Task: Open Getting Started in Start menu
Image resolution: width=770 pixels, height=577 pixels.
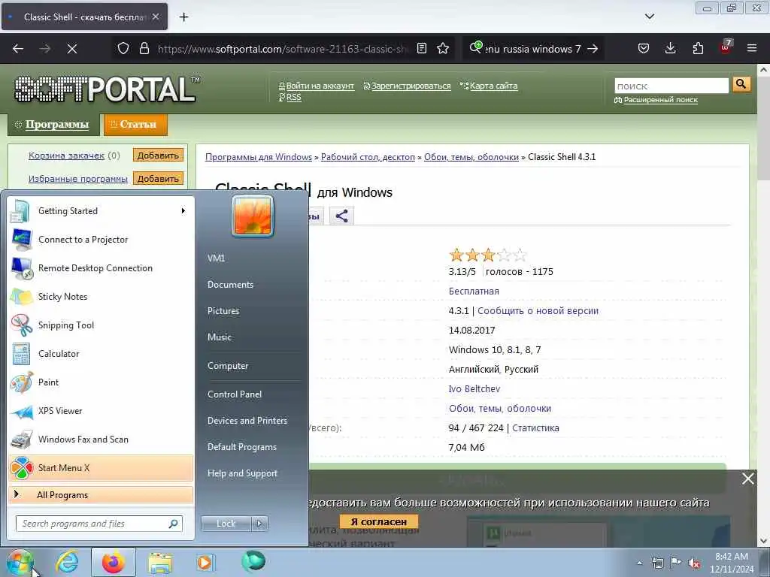Action: coord(101,211)
